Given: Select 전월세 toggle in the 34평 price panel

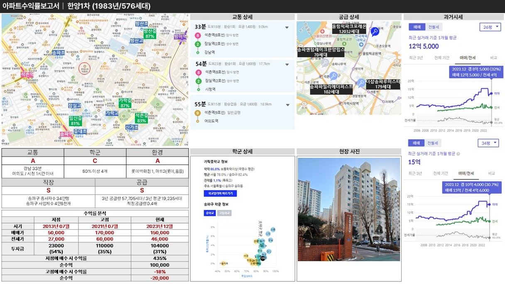Looking at the screenshot, I should pos(434,143).
